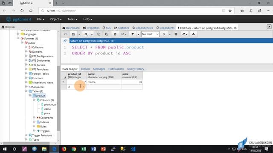Clear eraser toolbar icon

184,34
